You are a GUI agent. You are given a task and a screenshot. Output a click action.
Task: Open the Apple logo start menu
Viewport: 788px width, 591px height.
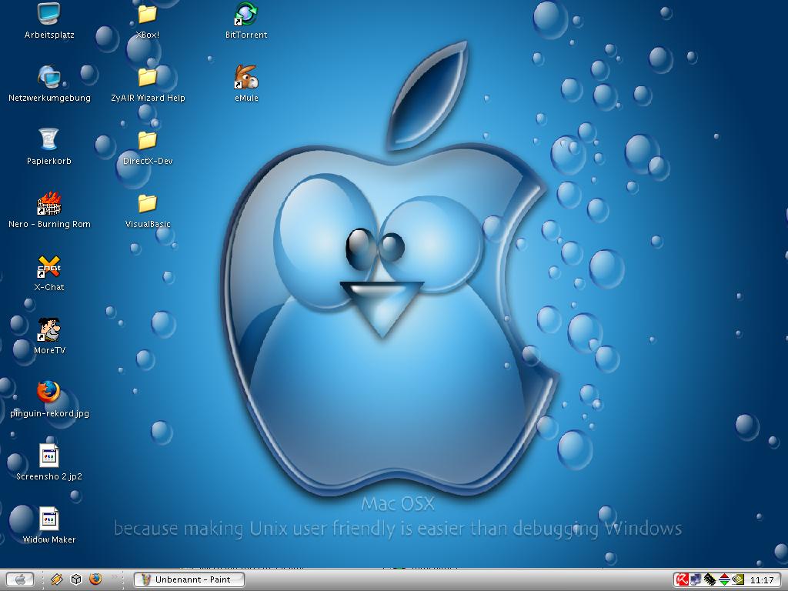[x=20, y=579]
